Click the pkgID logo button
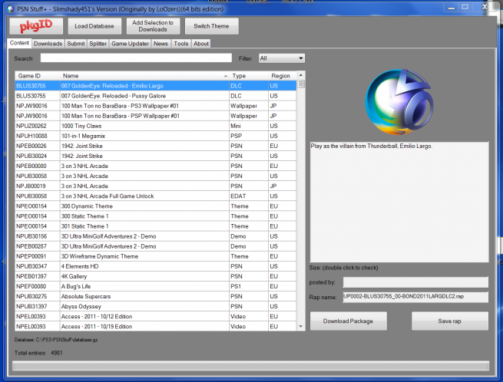This screenshot has width=503, height=382. [36, 26]
